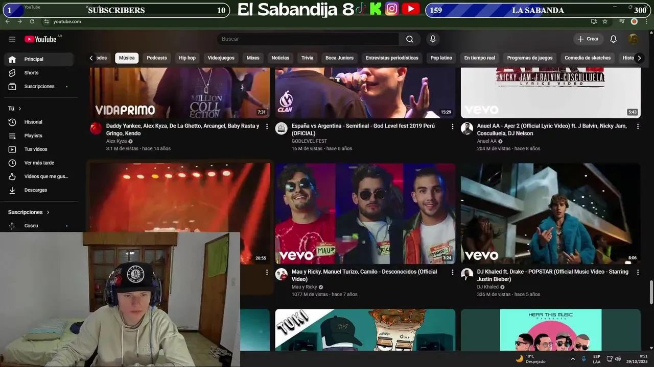
Task: Open Alex Kyza channel avatar
Action: (96, 128)
